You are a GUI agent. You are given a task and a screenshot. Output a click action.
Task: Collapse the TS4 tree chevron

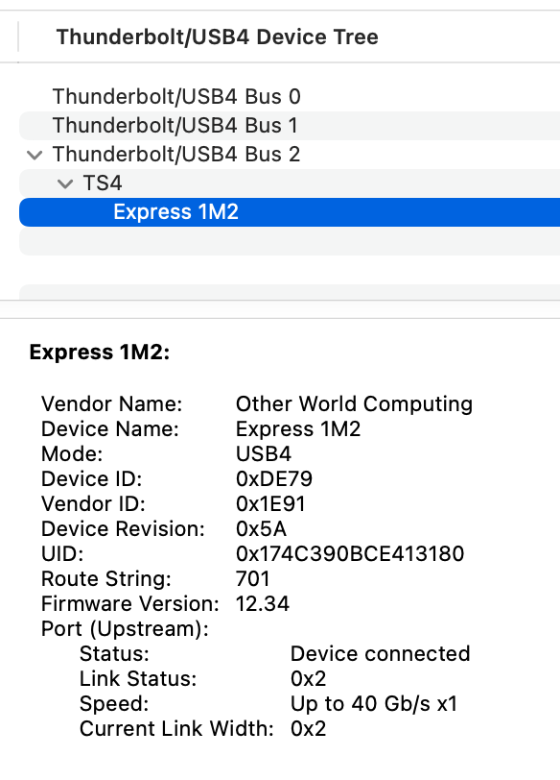point(65,183)
